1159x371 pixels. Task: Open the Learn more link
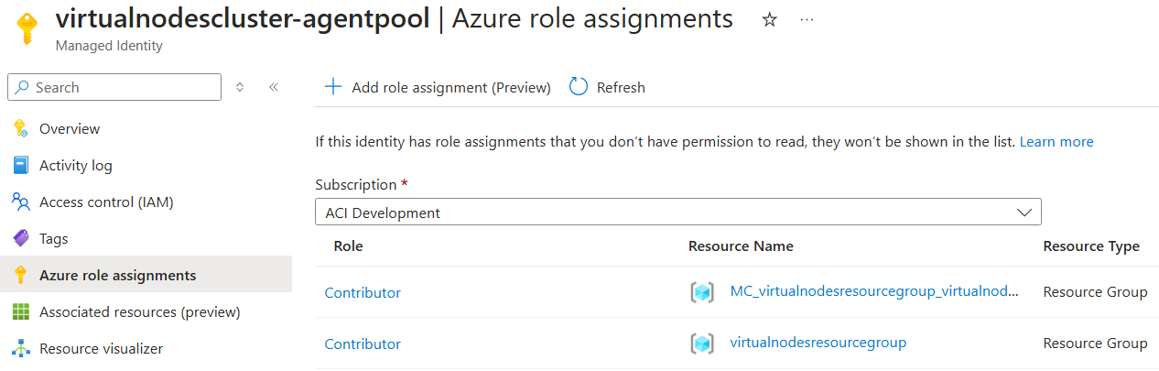1056,142
